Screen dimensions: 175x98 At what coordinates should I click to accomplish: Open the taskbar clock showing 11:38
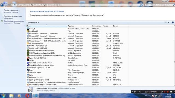169,96
